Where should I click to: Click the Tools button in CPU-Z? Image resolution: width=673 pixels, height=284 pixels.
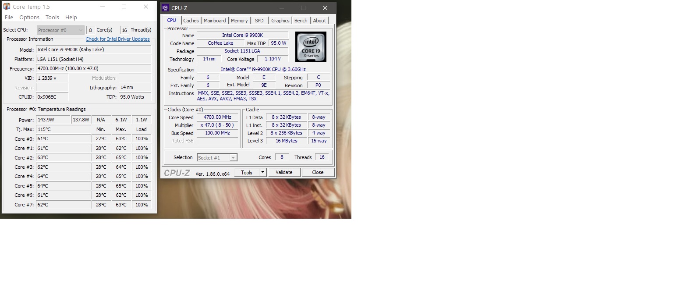pyautogui.click(x=247, y=172)
